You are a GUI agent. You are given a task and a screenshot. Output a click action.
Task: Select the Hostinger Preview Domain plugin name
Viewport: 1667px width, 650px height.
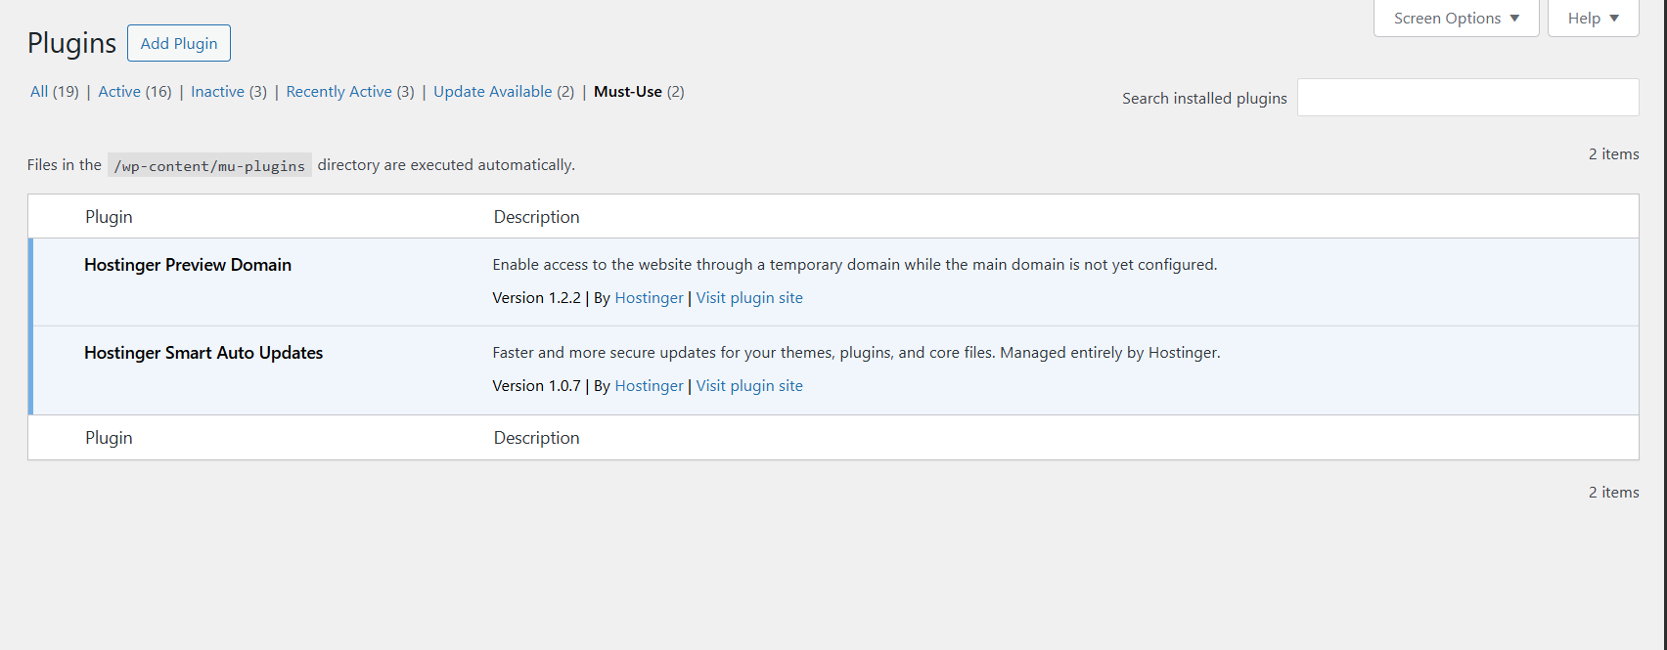(x=188, y=265)
